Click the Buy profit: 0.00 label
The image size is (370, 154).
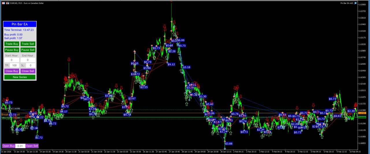coord(13,35)
